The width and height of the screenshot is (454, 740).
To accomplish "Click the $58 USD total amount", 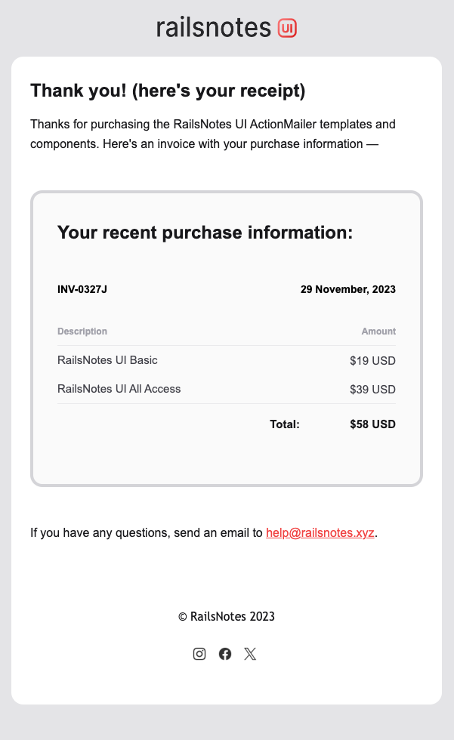I will pos(373,424).
